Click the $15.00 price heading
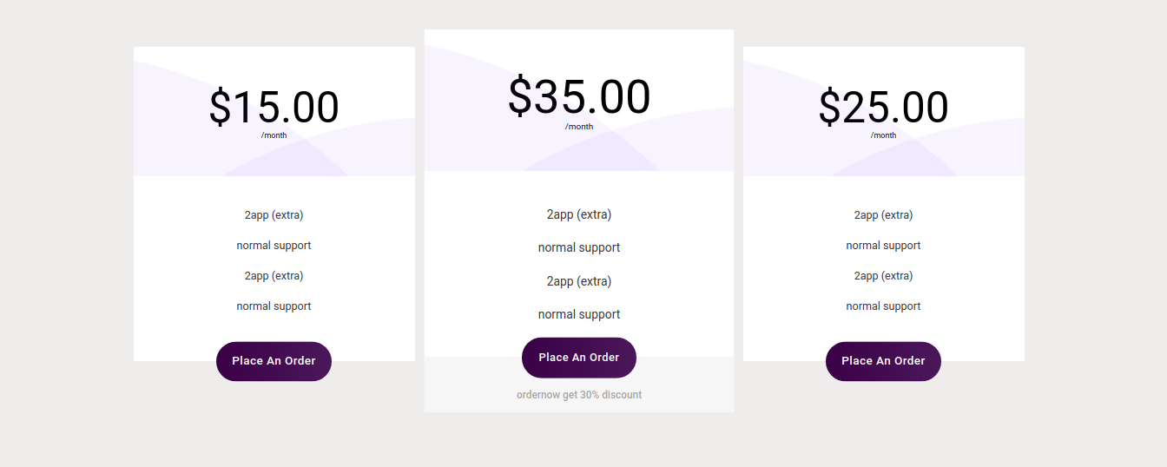Screen dimensions: 1167x467 (274, 108)
